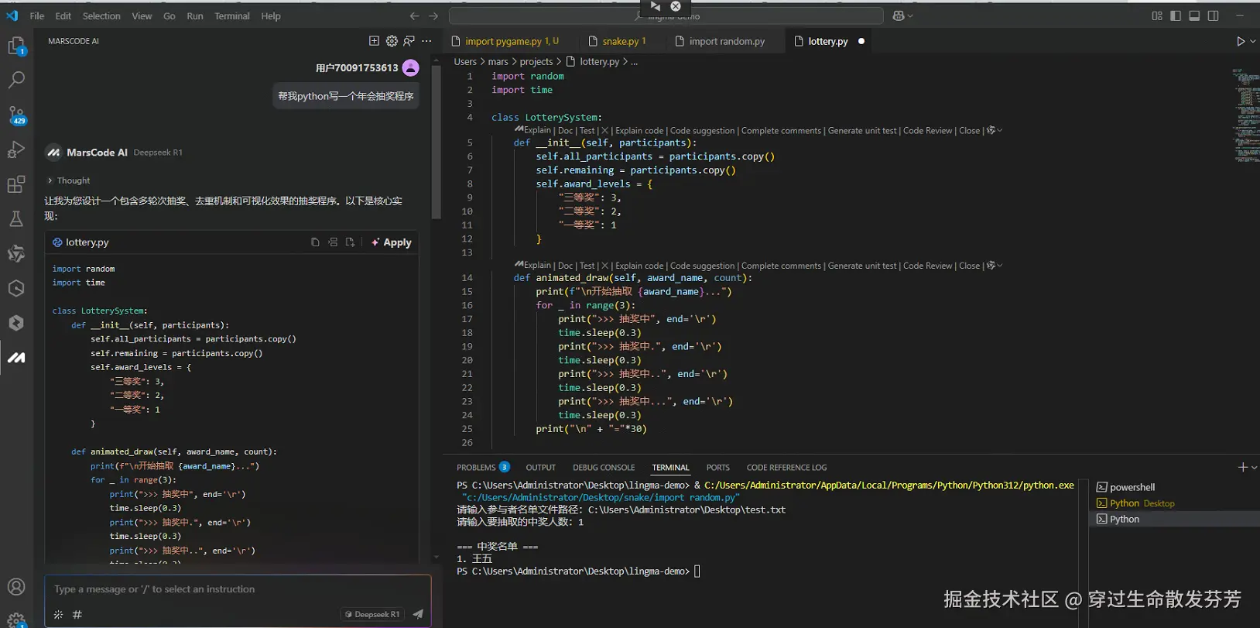
Task: Toggle the bottom panel visibility
Action: (x=1194, y=15)
